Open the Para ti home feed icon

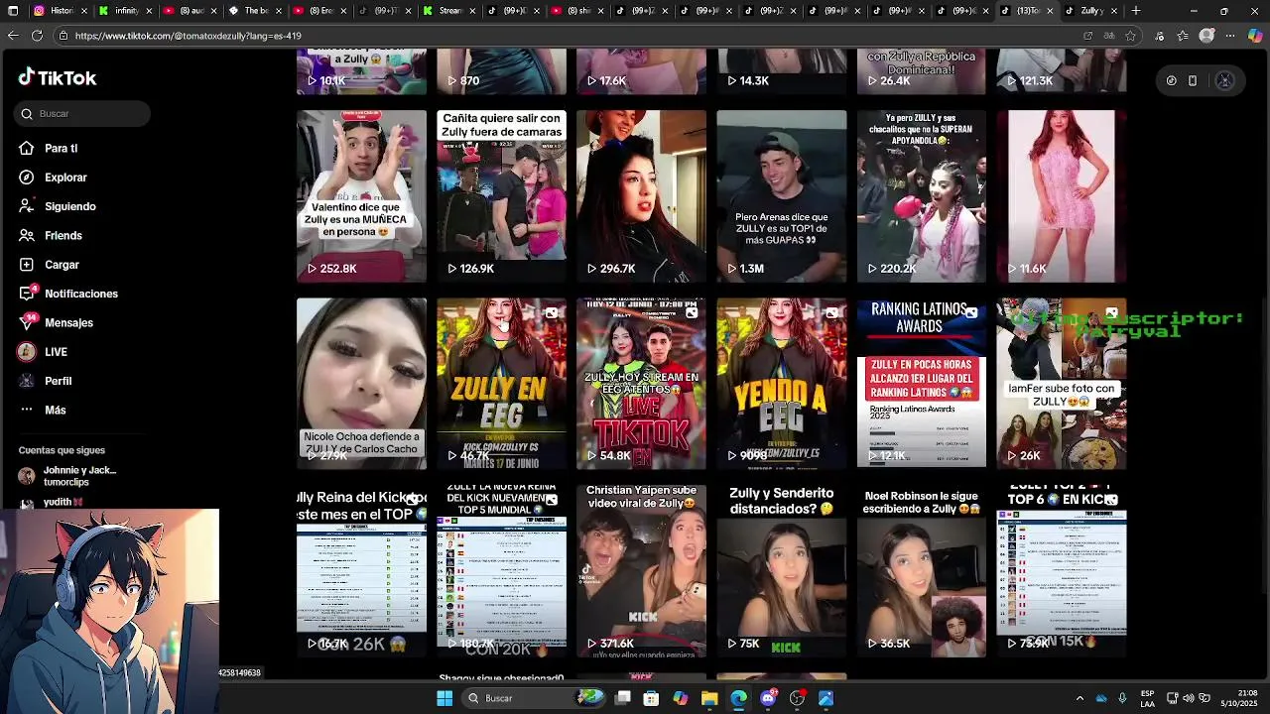pyautogui.click(x=26, y=148)
